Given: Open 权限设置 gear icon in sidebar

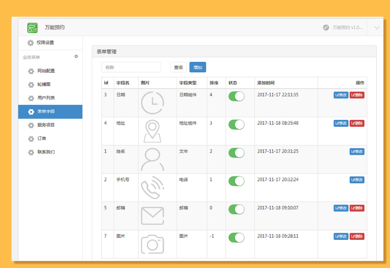Looking at the screenshot, I should pyautogui.click(x=30, y=43).
